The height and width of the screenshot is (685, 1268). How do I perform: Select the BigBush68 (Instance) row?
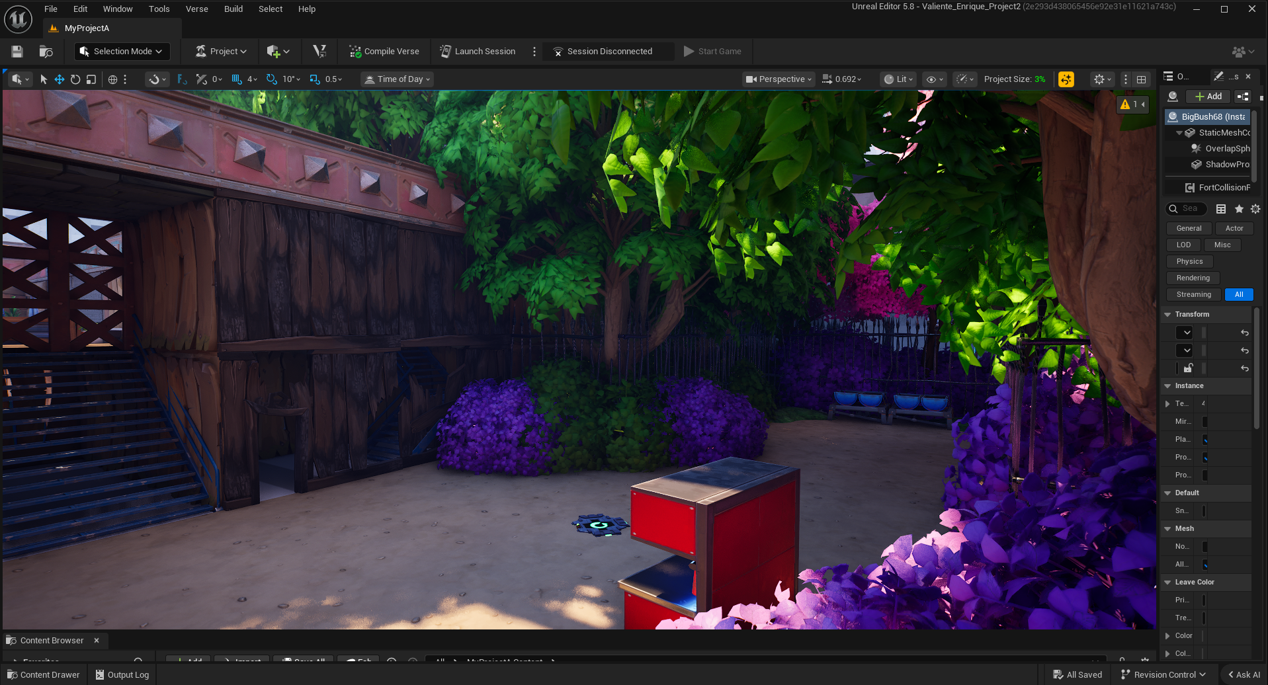[1207, 117]
